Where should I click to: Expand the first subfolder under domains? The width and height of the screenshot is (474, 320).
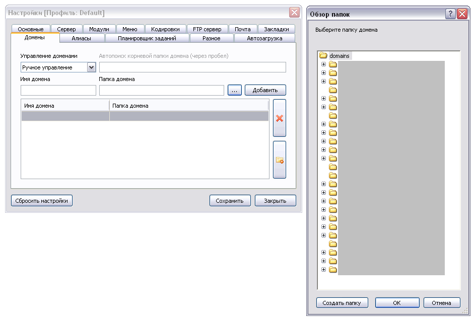point(324,64)
